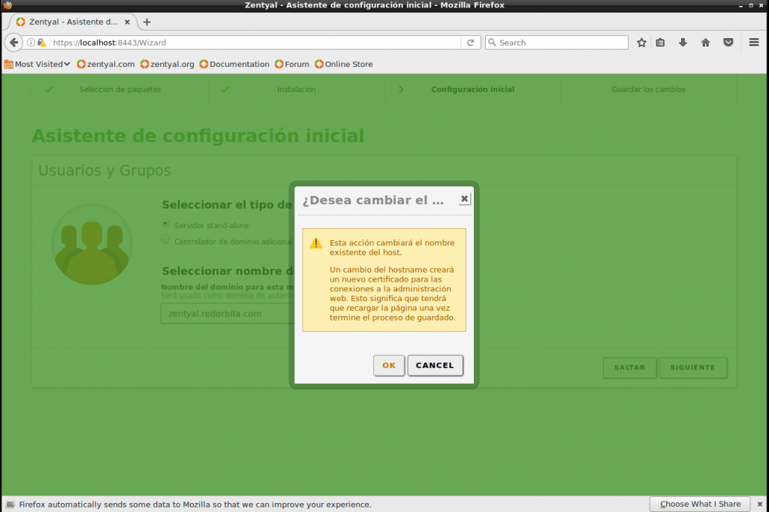Image resolution: width=769 pixels, height=512 pixels.
Task: Click the URL address bar
Action: point(255,43)
